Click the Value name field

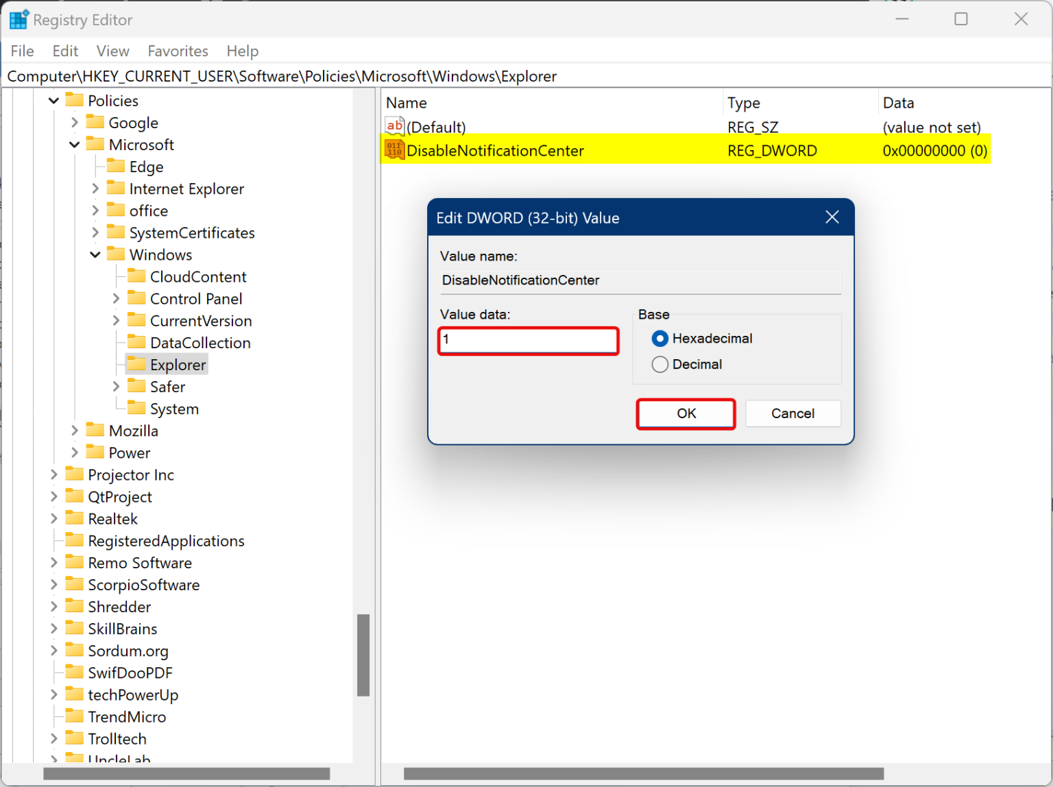pyautogui.click(x=640, y=280)
